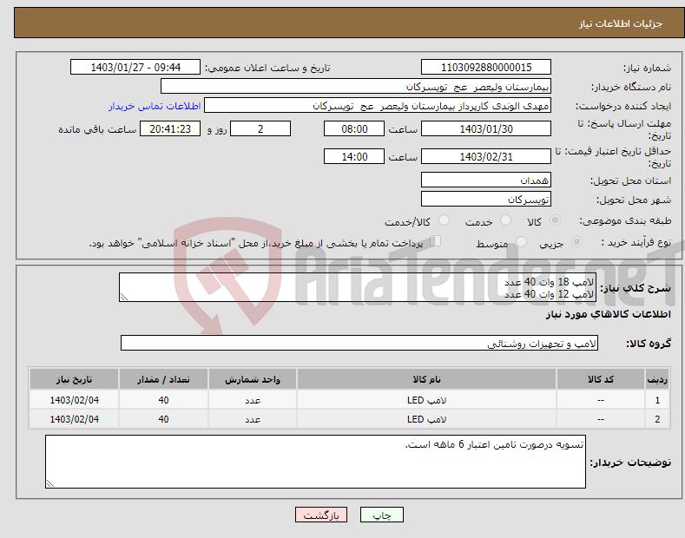Click the unit عدد in row 2
Screen dimensions: 685x538
click(253, 420)
